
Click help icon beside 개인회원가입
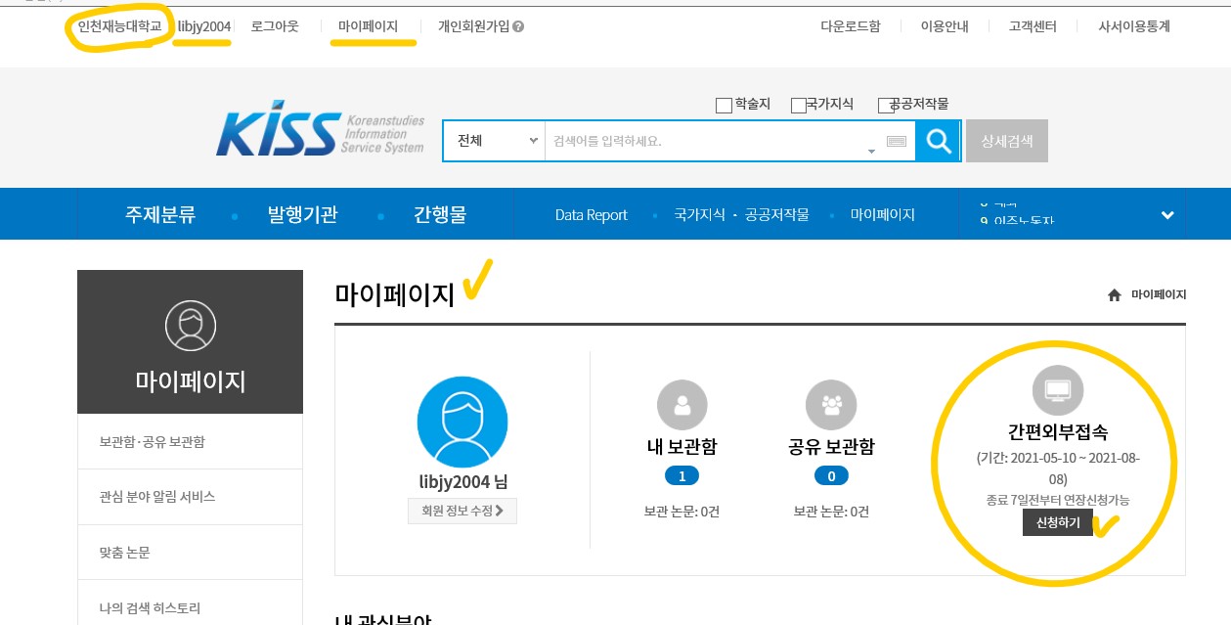[518, 27]
